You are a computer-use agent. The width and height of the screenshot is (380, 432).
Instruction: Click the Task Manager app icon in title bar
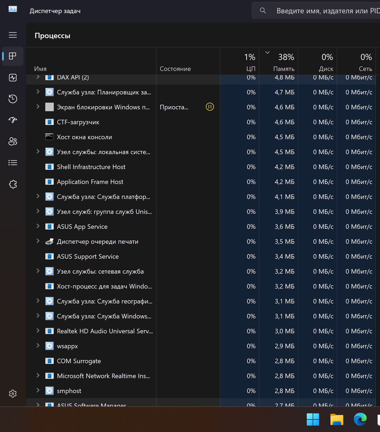click(13, 9)
